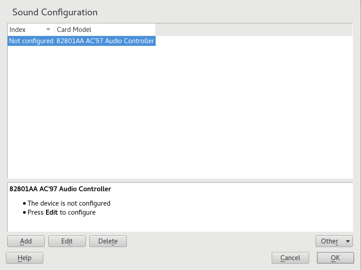This screenshot has height=270, width=361.
Task: Click the Sound Configuration title
Action: tap(55, 12)
